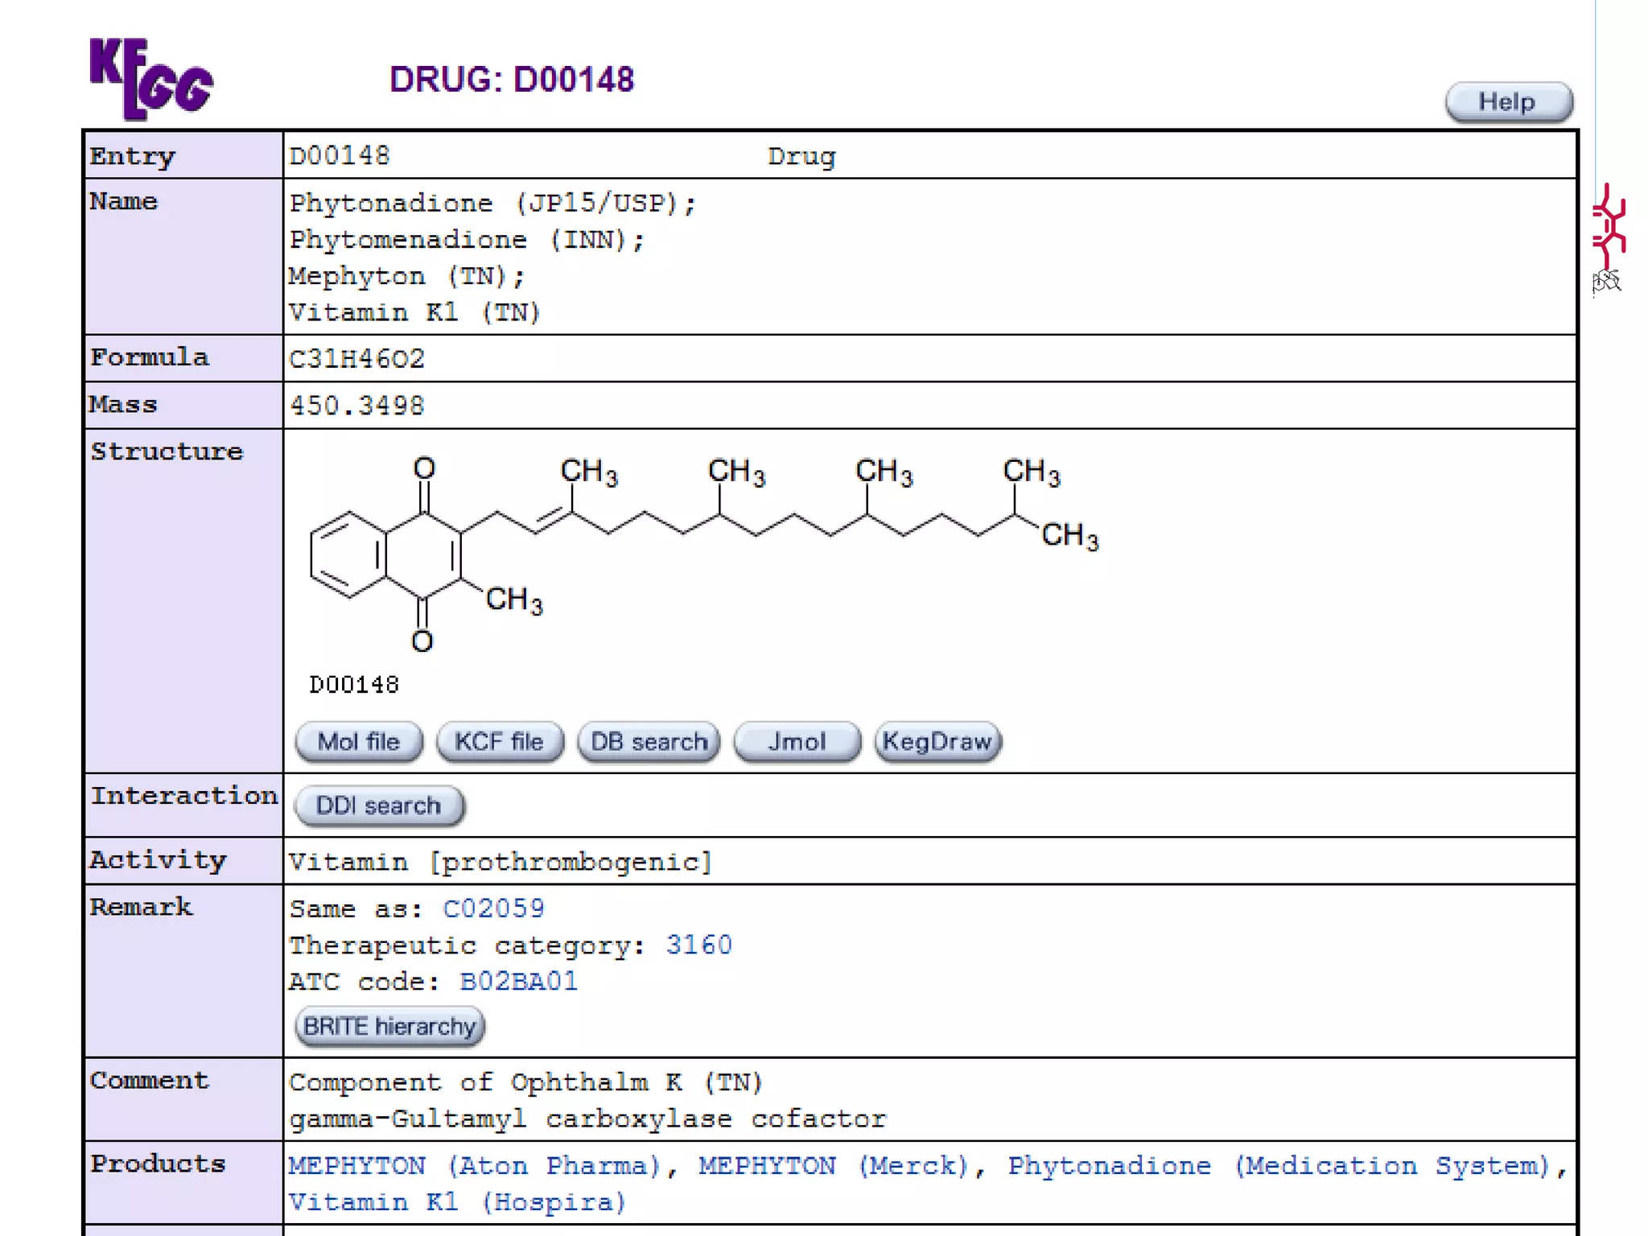
Task: Open Phytonadione (Medication System) link
Action: tap(1279, 1166)
